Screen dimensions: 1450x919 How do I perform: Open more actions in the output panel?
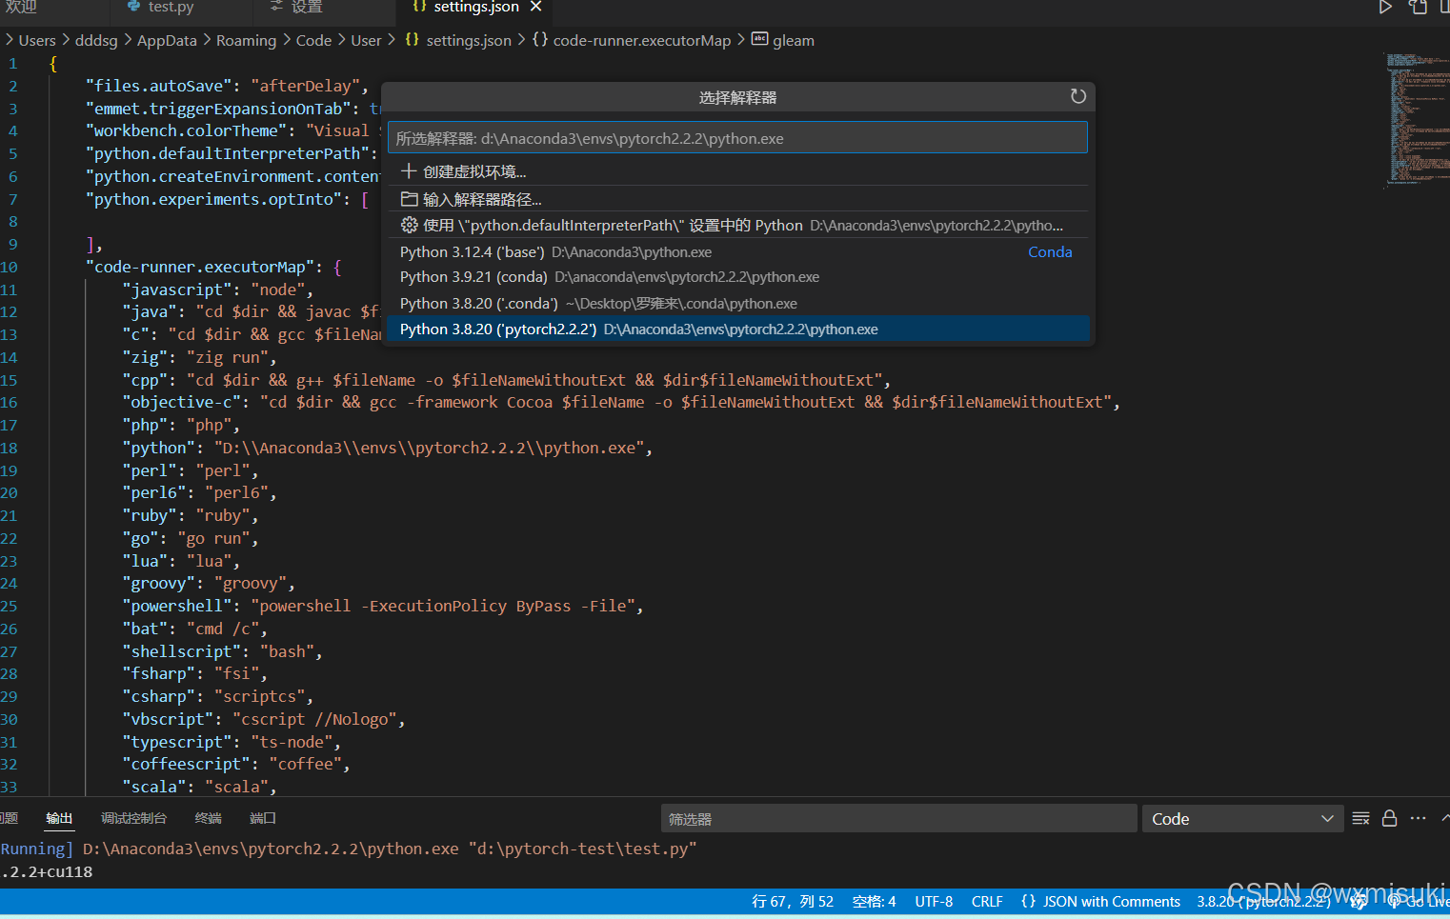1418,818
